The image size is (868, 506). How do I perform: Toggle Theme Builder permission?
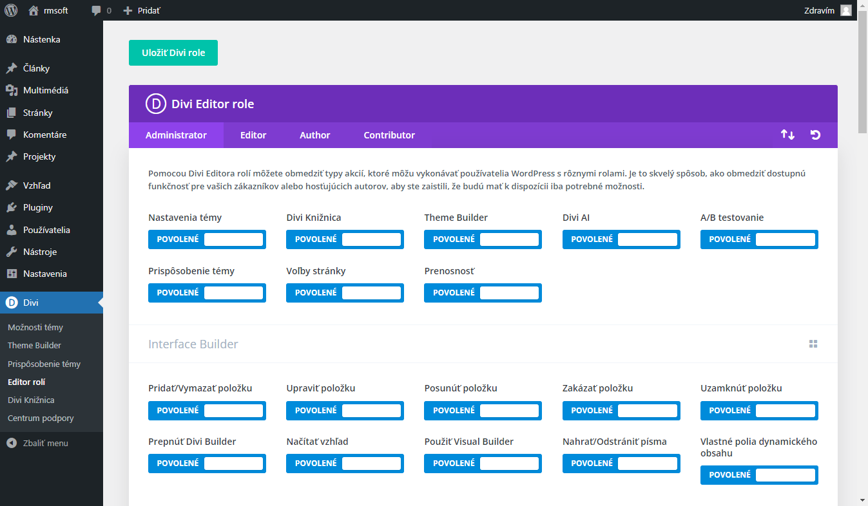click(x=483, y=239)
